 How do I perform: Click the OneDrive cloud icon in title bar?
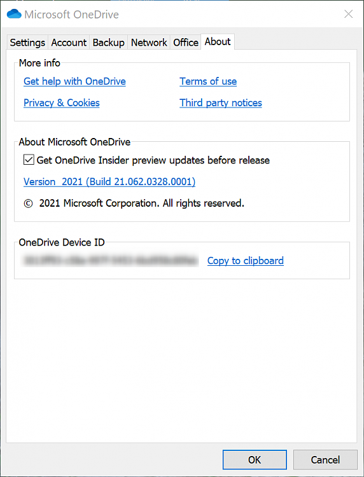coord(14,14)
